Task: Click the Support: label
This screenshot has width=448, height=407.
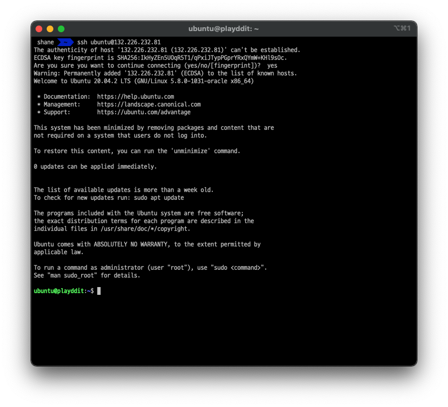Action: pos(57,112)
